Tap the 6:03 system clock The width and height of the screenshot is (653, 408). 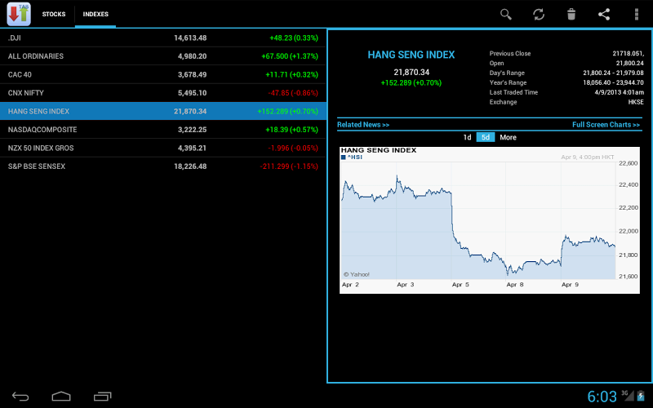[x=602, y=397]
